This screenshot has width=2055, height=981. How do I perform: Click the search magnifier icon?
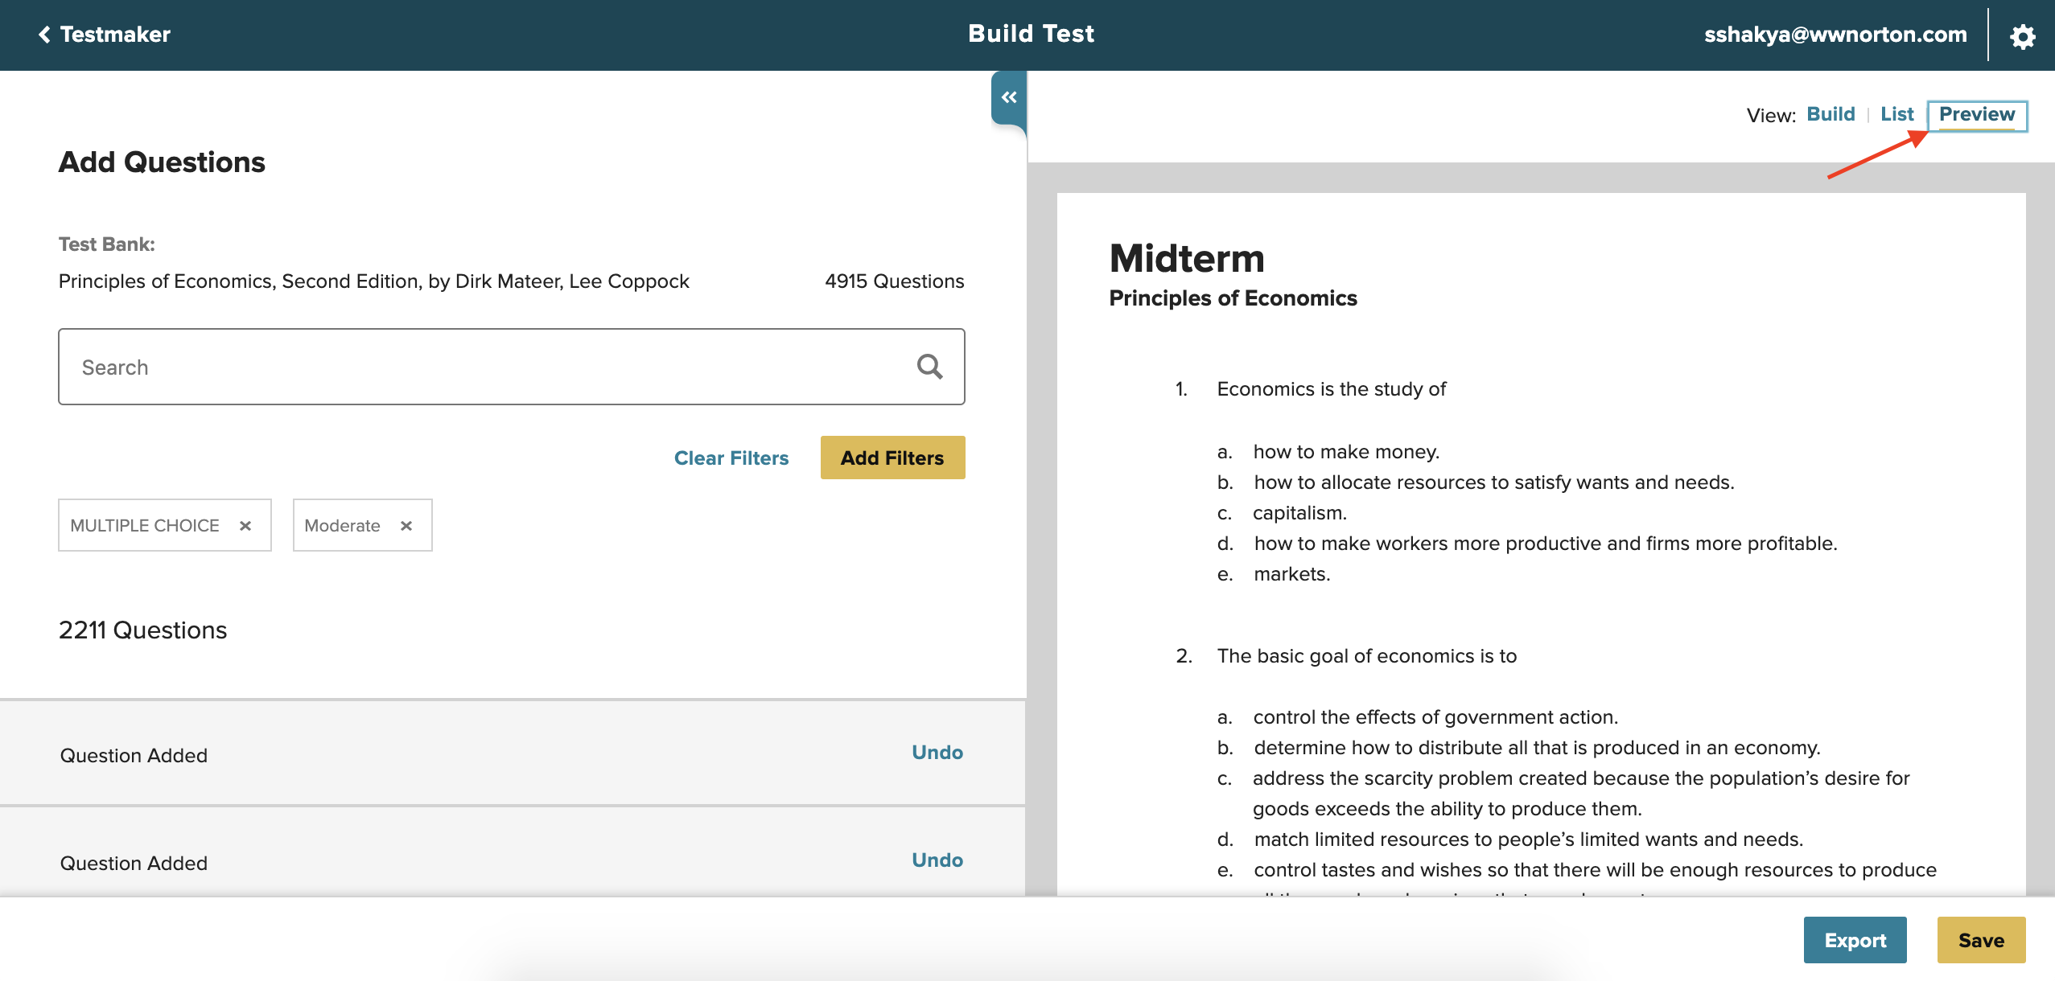[x=929, y=367]
